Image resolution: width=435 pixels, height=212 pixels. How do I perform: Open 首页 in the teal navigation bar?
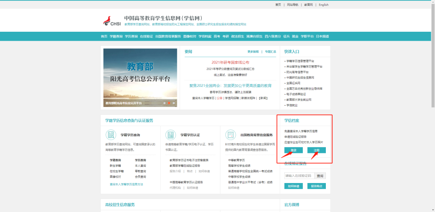(x=104, y=36)
